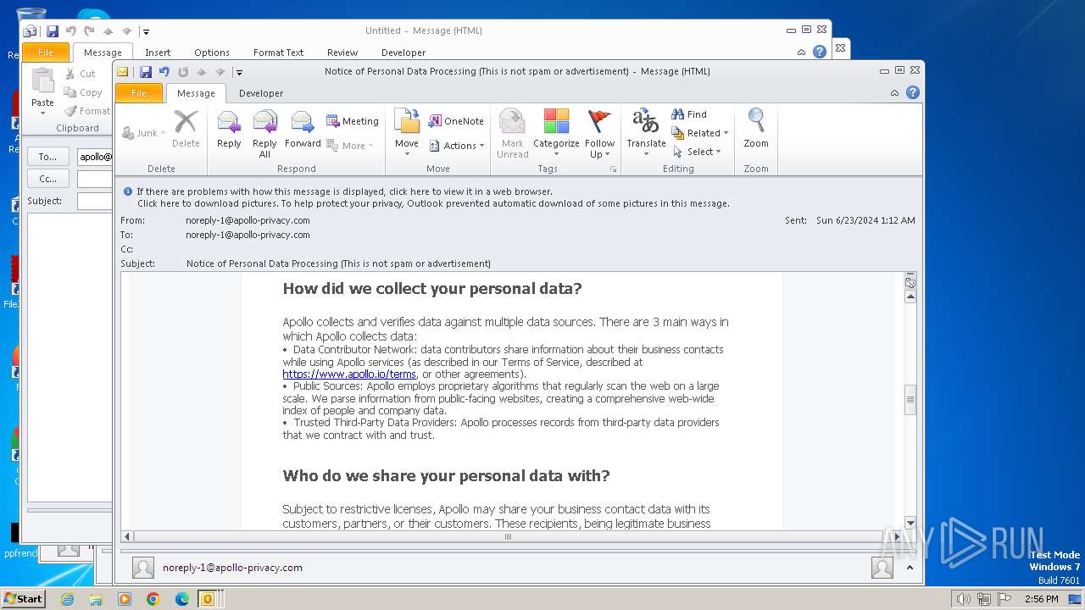This screenshot has width=1085, height=610.
Task: Click the scroll up arrow in message body
Action: coord(910,297)
